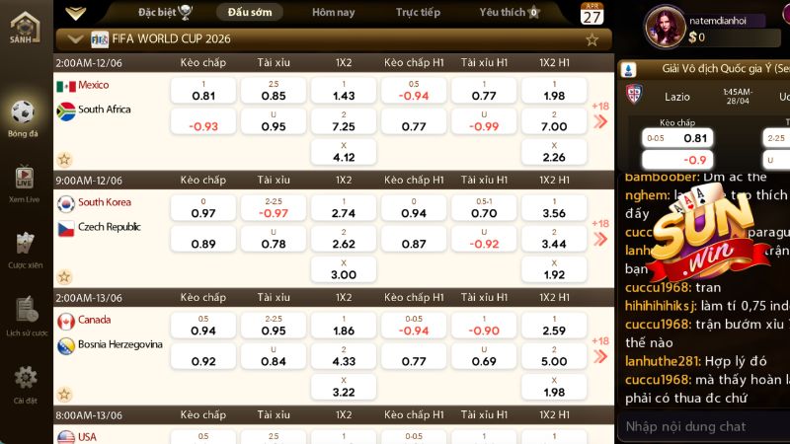
Task: Expand +18 more bets for Mexico match
Action: click(600, 115)
